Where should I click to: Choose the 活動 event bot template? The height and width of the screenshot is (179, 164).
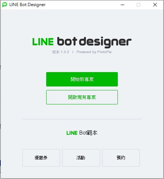click(x=81, y=158)
